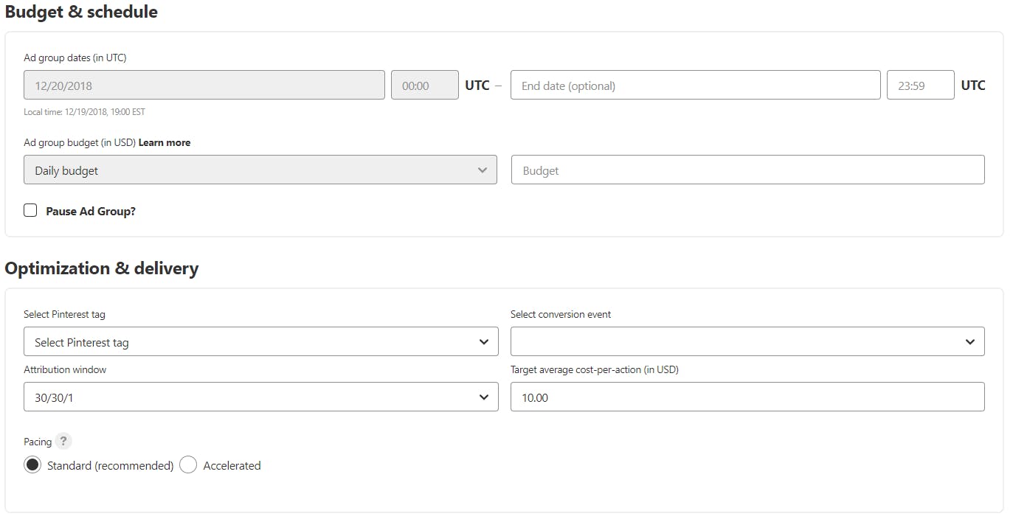Select Standard (recommended) pacing radio button
This screenshot has height=522, width=1013.
pyautogui.click(x=32, y=465)
